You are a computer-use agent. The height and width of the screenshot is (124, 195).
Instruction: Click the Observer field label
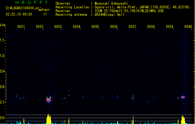63,3
